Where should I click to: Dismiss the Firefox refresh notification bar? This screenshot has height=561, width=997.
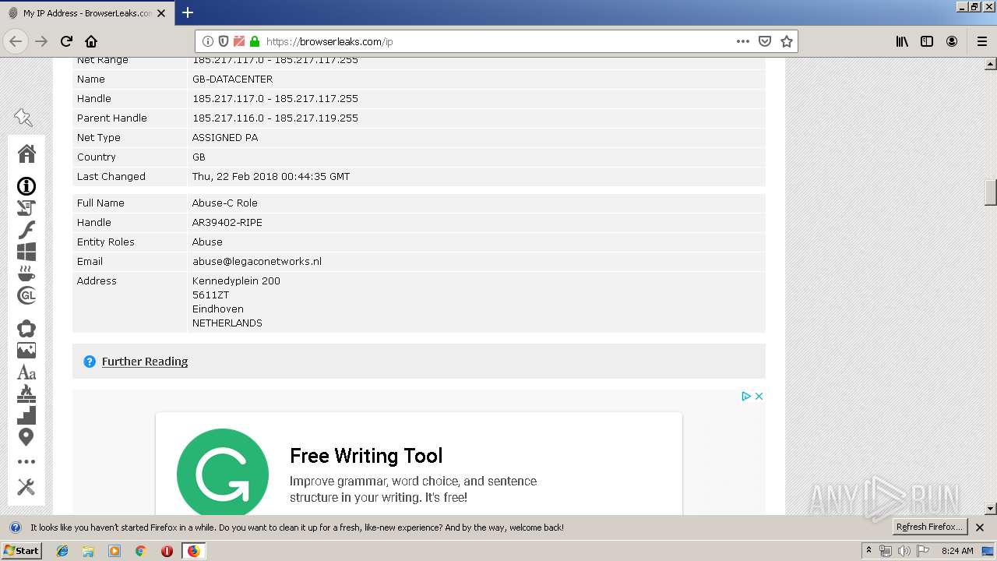[x=980, y=527]
